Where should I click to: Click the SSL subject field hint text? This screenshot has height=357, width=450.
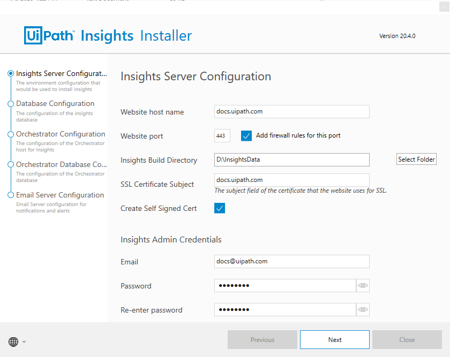pos(301,191)
